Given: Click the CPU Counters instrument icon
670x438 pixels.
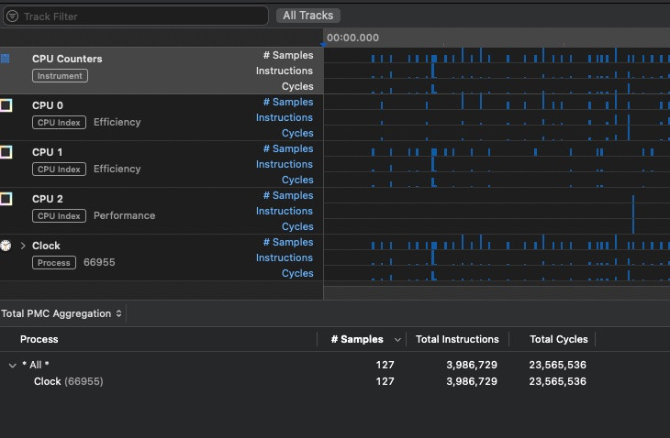Looking at the screenshot, I should coord(5,59).
